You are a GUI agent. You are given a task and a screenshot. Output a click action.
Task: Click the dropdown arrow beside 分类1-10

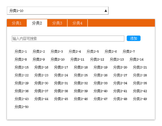click(106, 11)
